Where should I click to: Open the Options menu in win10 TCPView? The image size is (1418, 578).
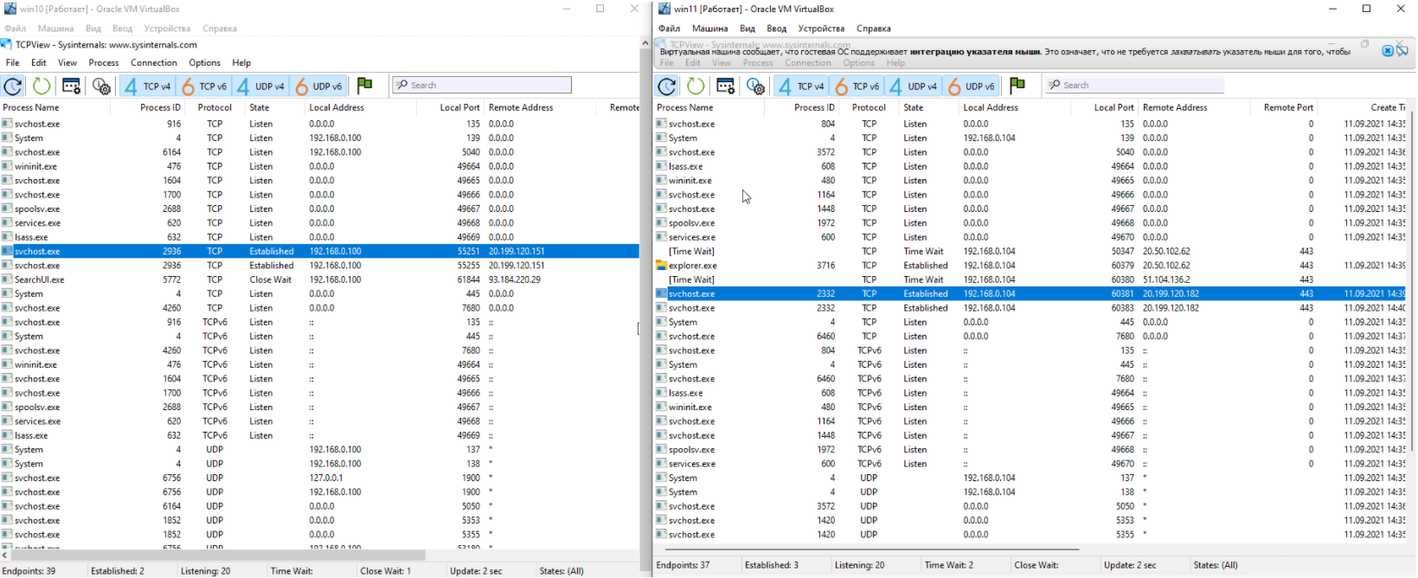pos(204,62)
